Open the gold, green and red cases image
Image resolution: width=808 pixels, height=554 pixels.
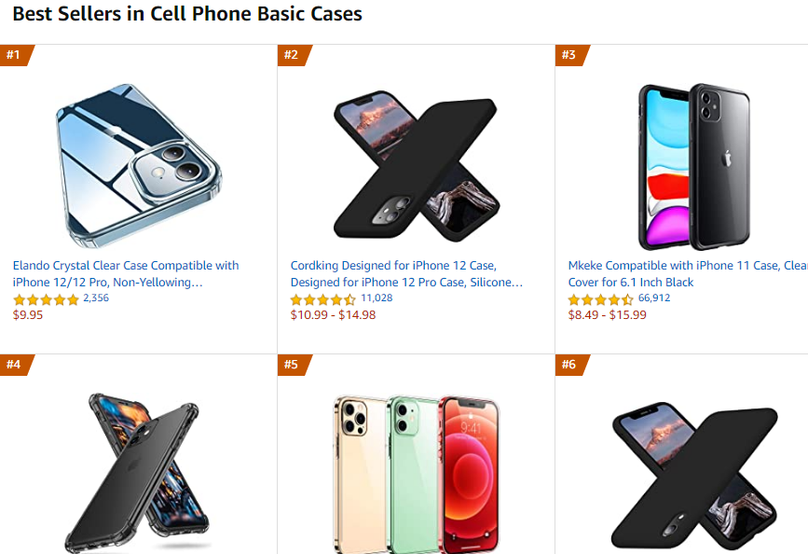click(416, 471)
